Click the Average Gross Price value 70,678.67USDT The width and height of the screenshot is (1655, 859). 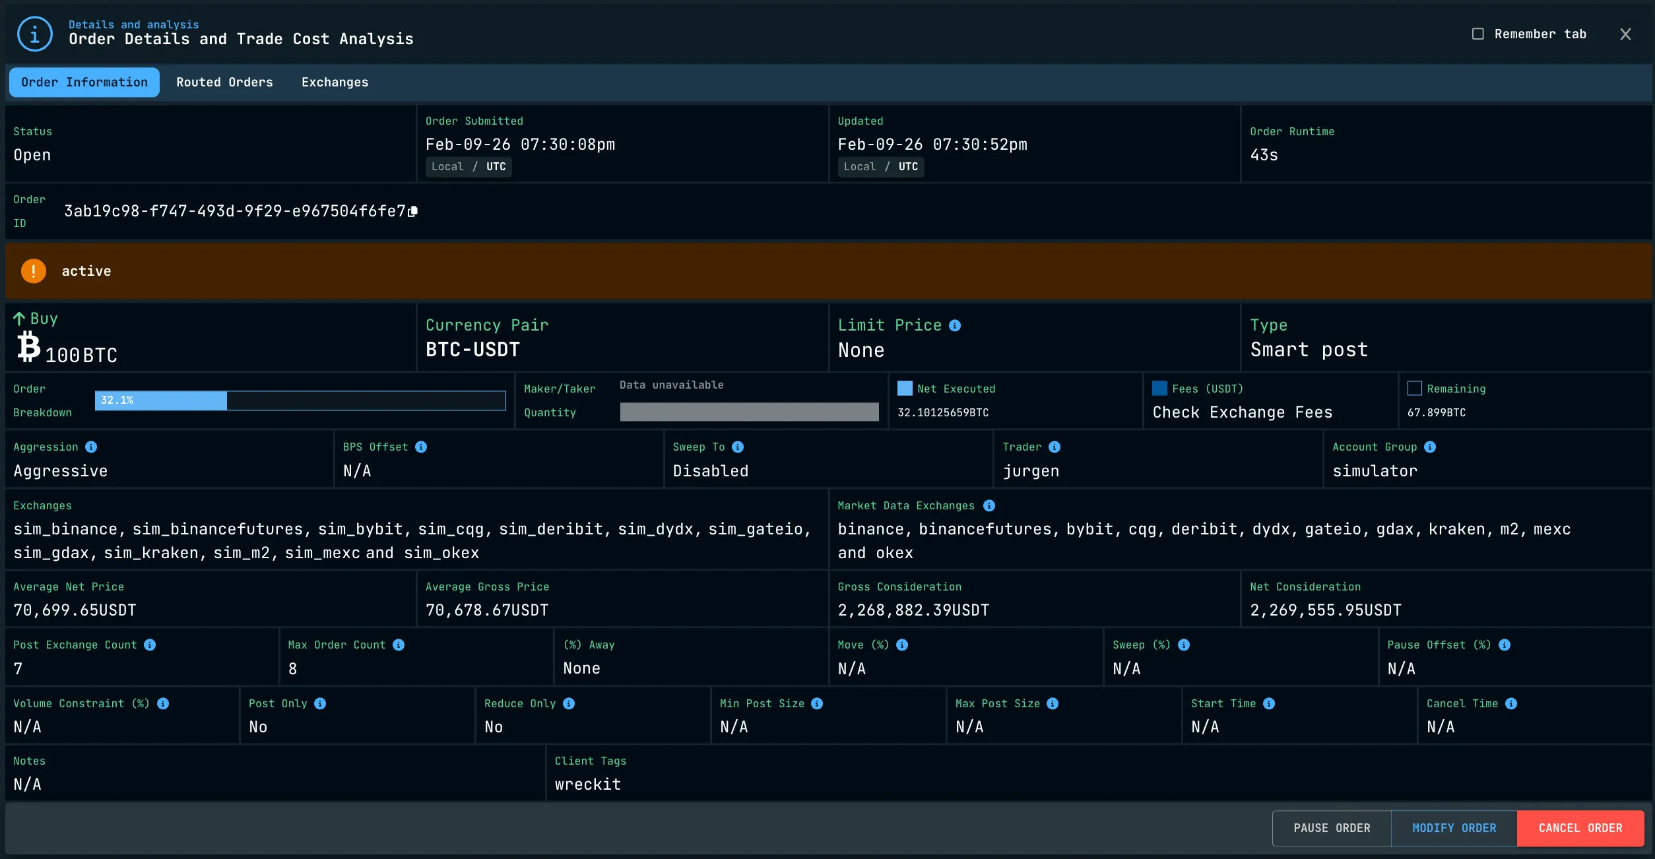[x=487, y=610]
